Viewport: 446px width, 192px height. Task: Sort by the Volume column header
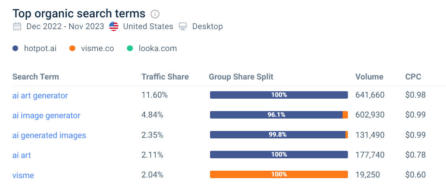(369, 77)
